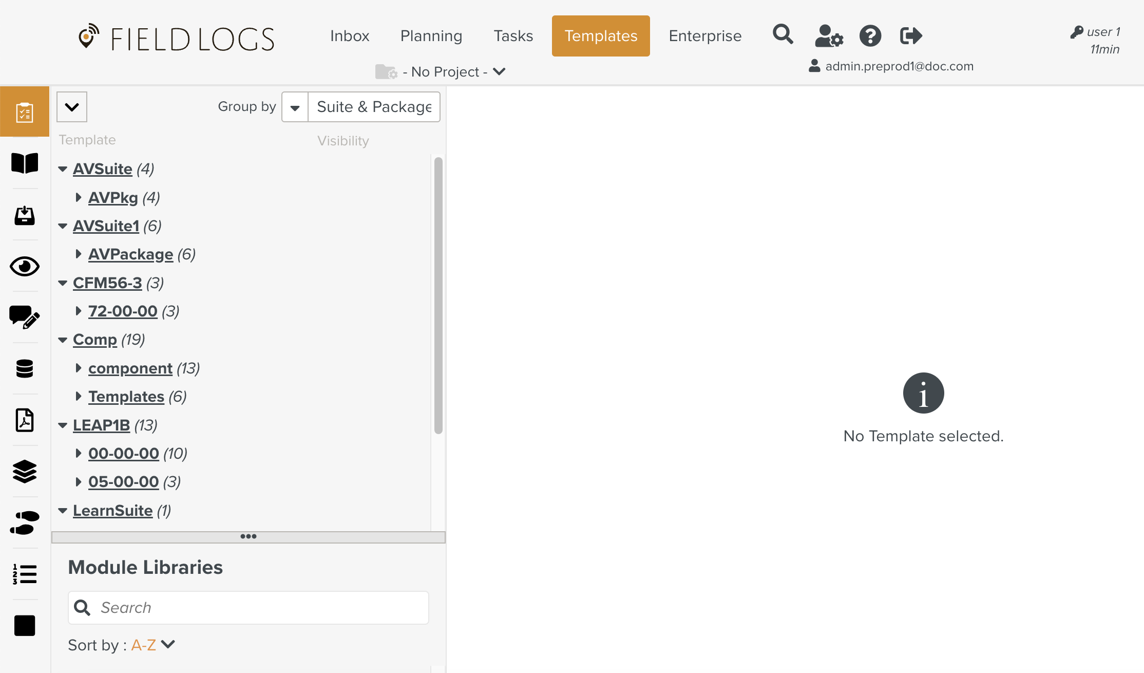
Task: Switch to the Planning tab
Action: coord(431,36)
